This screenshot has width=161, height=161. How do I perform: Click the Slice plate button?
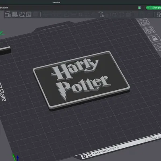156,8
